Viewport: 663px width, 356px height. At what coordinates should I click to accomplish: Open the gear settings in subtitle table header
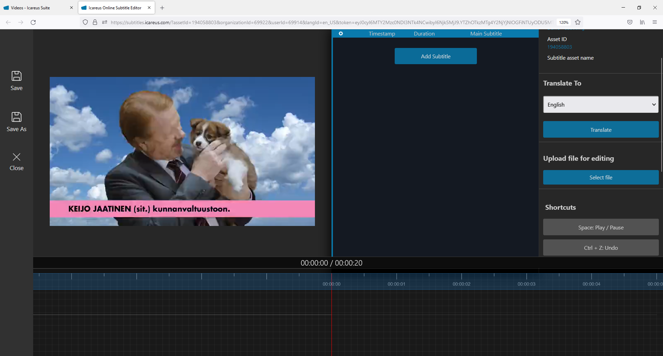341,34
